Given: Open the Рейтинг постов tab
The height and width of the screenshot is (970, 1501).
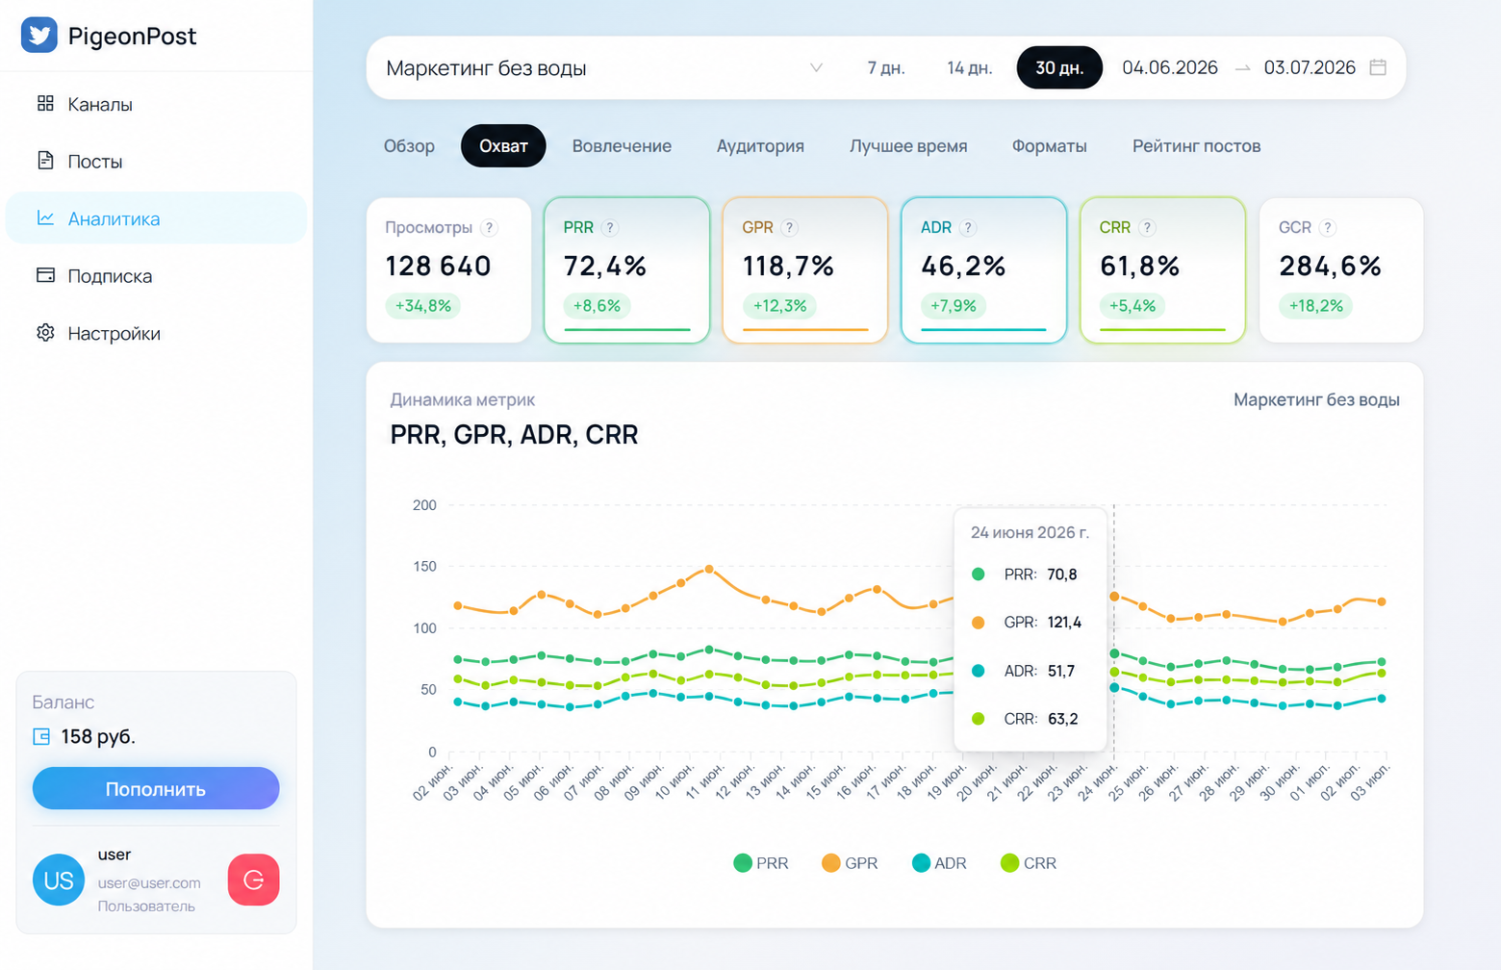Looking at the screenshot, I should [x=1196, y=146].
